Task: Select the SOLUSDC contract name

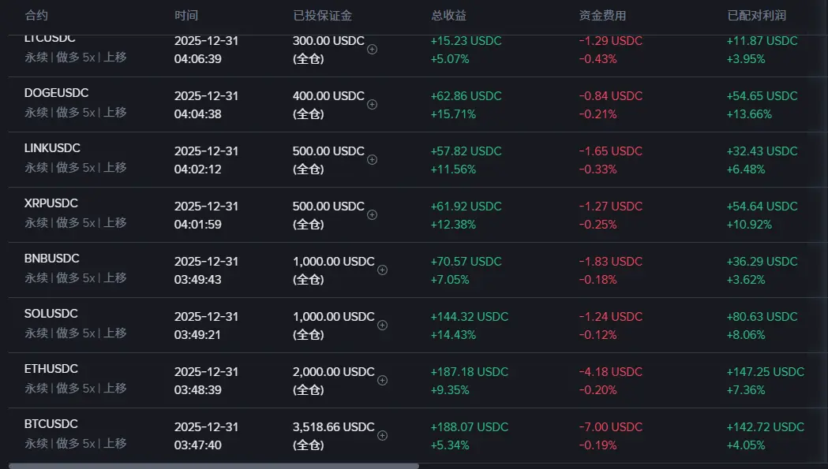Action: point(51,314)
